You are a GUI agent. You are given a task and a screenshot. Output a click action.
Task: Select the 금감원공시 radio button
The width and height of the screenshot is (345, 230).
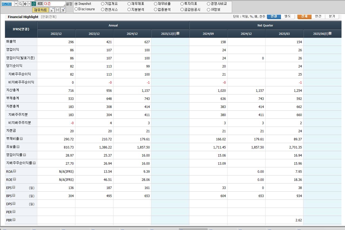pos(182,9)
